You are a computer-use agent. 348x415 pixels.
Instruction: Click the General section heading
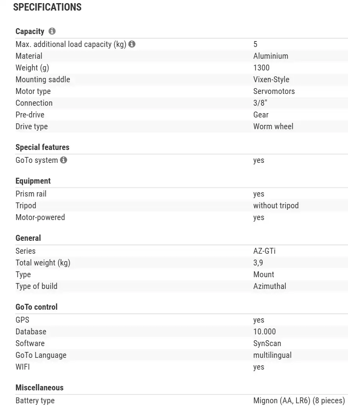click(28, 238)
